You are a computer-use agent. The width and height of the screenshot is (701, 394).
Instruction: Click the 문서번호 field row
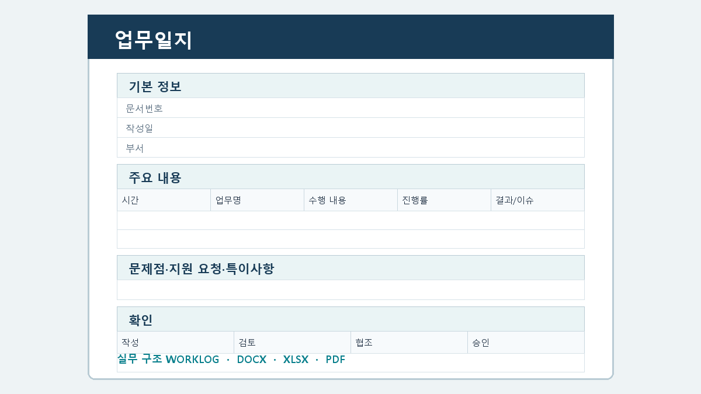pos(350,108)
